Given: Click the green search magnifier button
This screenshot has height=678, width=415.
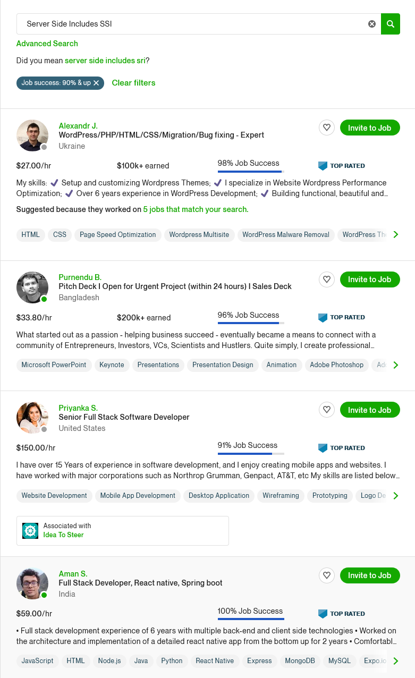Looking at the screenshot, I should pyautogui.click(x=391, y=24).
